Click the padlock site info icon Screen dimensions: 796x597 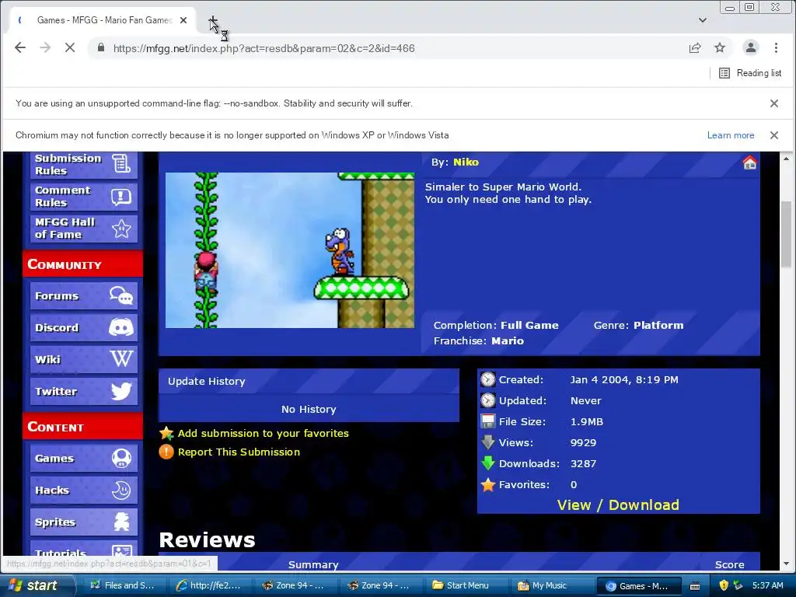coord(101,47)
